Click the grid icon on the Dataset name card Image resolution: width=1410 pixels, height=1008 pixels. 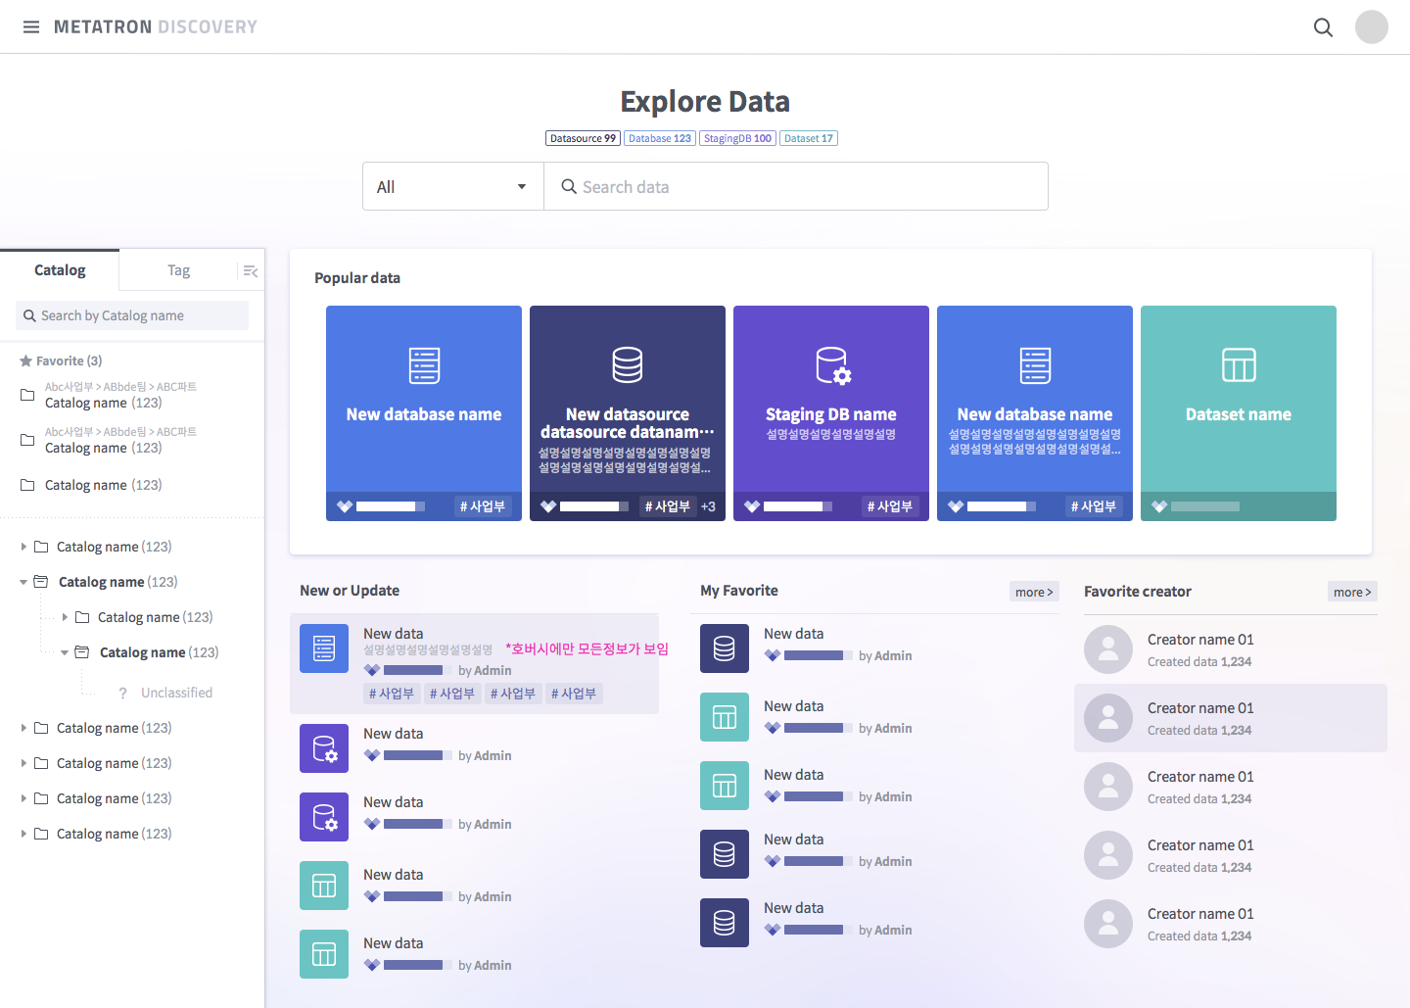(1238, 363)
